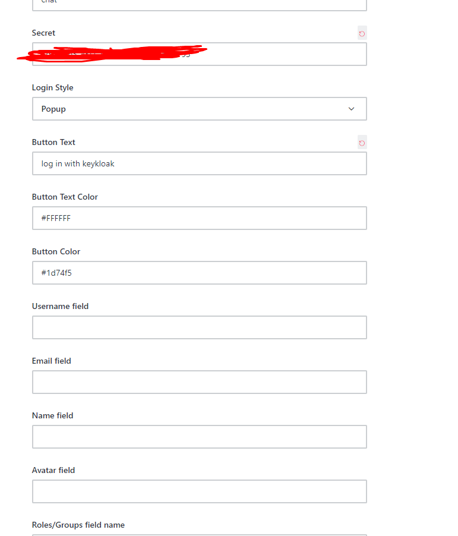Click the Avatar field input box

pyautogui.click(x=199, y=491)
